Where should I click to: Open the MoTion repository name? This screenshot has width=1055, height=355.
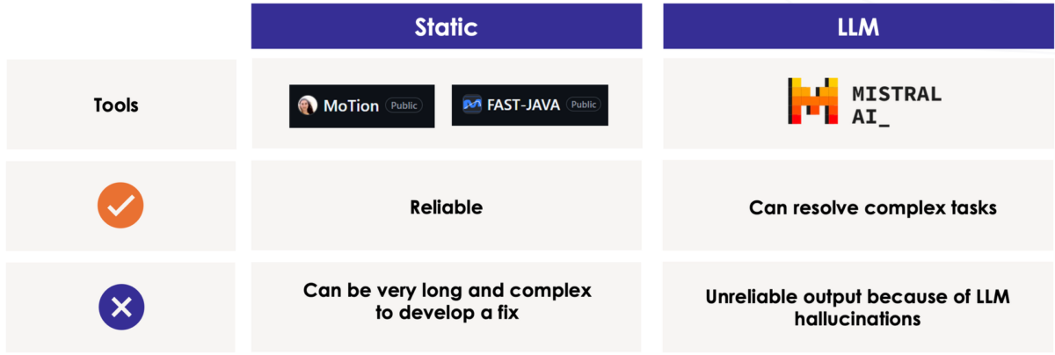click(351, 105)
